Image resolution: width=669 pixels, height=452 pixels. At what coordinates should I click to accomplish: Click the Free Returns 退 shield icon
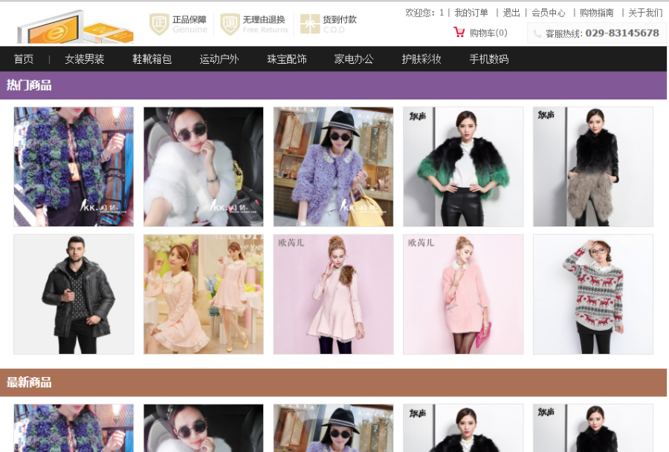(x=230, y=24)
